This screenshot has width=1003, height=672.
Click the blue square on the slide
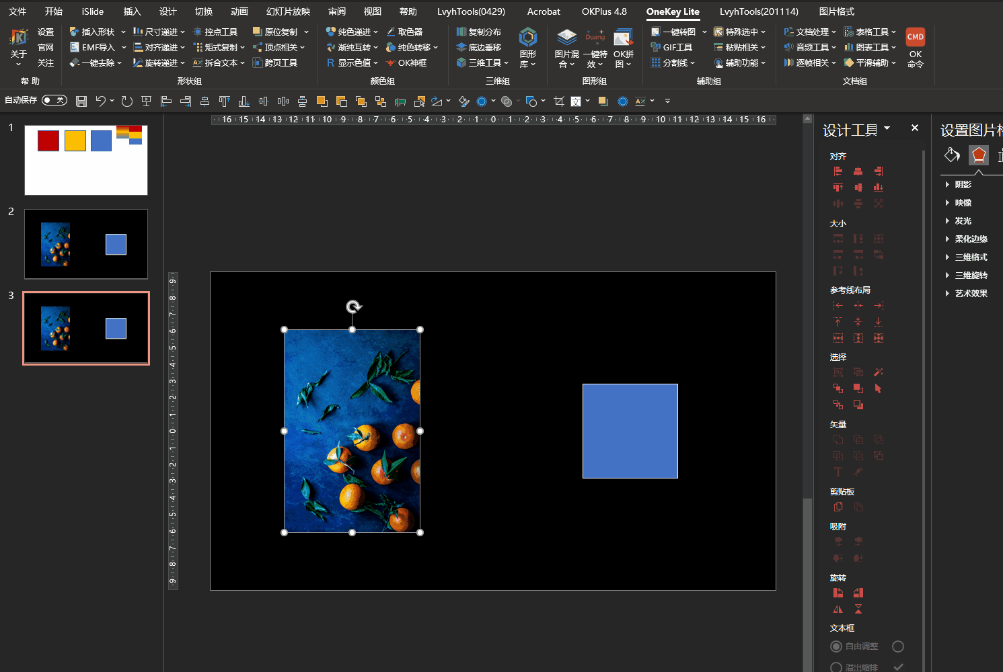630,431
